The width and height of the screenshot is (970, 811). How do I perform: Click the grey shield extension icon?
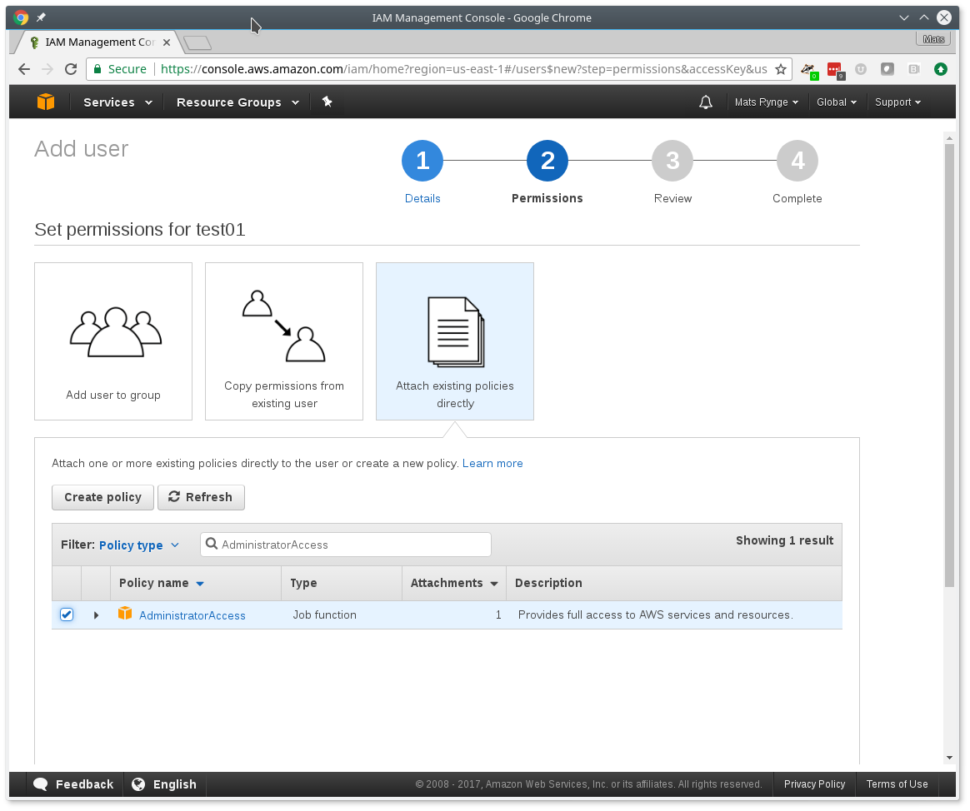coord(887,69)
